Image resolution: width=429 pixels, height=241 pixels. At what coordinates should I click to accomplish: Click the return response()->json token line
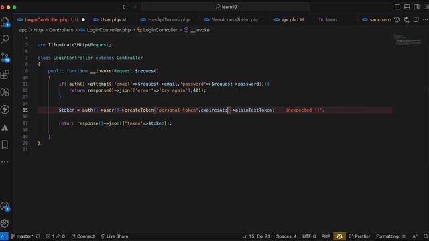[x=115, y=123]
